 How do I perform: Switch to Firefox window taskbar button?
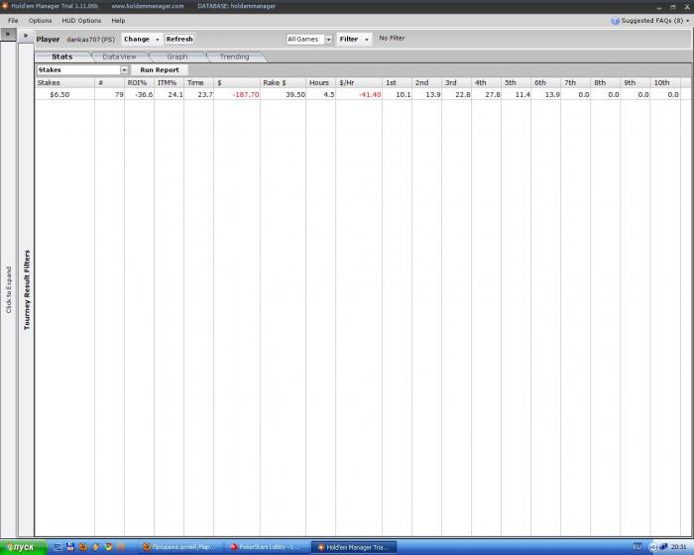[180, 547]
